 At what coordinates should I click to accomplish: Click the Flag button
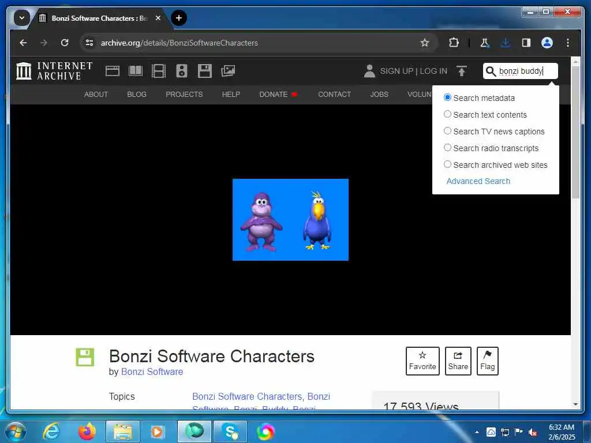tap(487, 361)
